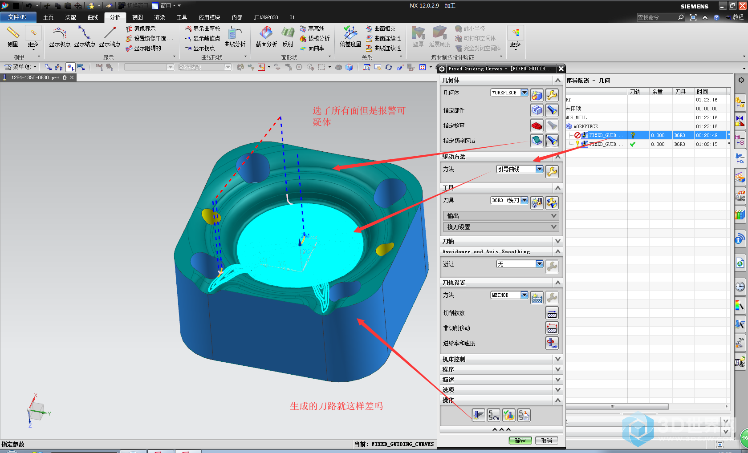The height and width of the screenshot is (453, 748).
Task: Click the 时间 column header
Action: pyautogui.click(x=712, y=92)
